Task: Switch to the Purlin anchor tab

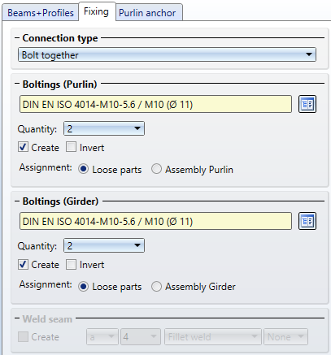Action: coord(147,13)
